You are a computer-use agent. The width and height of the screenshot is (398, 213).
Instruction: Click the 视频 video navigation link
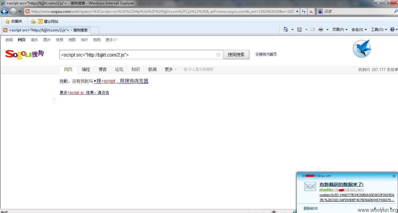click(59, 40)
